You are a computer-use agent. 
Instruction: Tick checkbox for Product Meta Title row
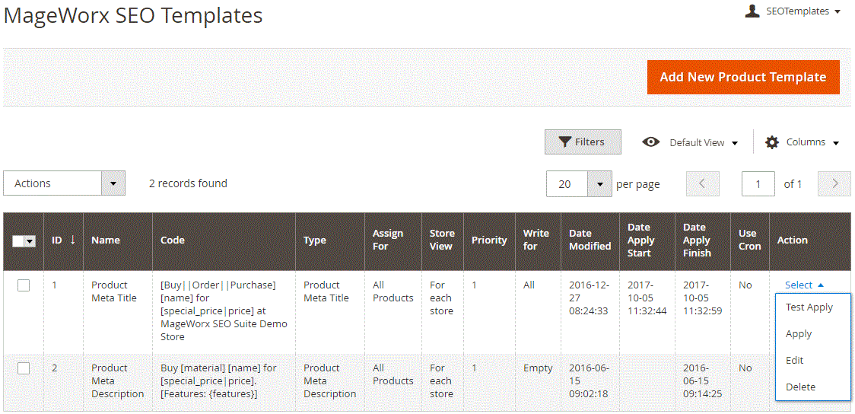[24, 285]
